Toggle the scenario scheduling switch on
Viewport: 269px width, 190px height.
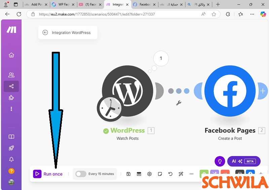81,174
